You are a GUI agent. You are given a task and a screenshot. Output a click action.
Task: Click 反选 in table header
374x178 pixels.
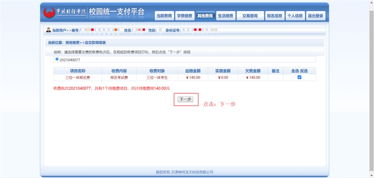pos(304,71)
